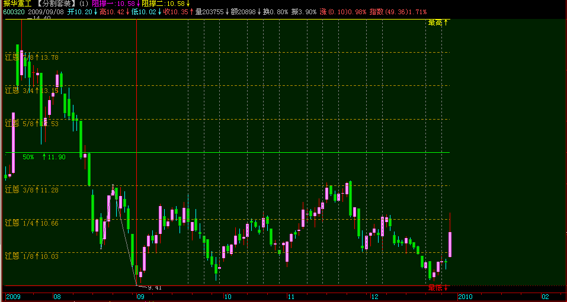Select the 江恩 1/8 10.03 level label
Viewport: 567px width, 302px height.
(x=32, y=256)
